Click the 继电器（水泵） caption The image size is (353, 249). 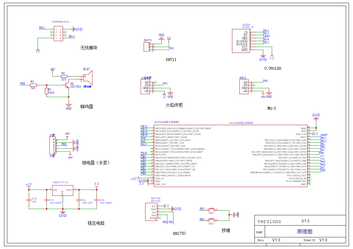[x=96, y=163]
